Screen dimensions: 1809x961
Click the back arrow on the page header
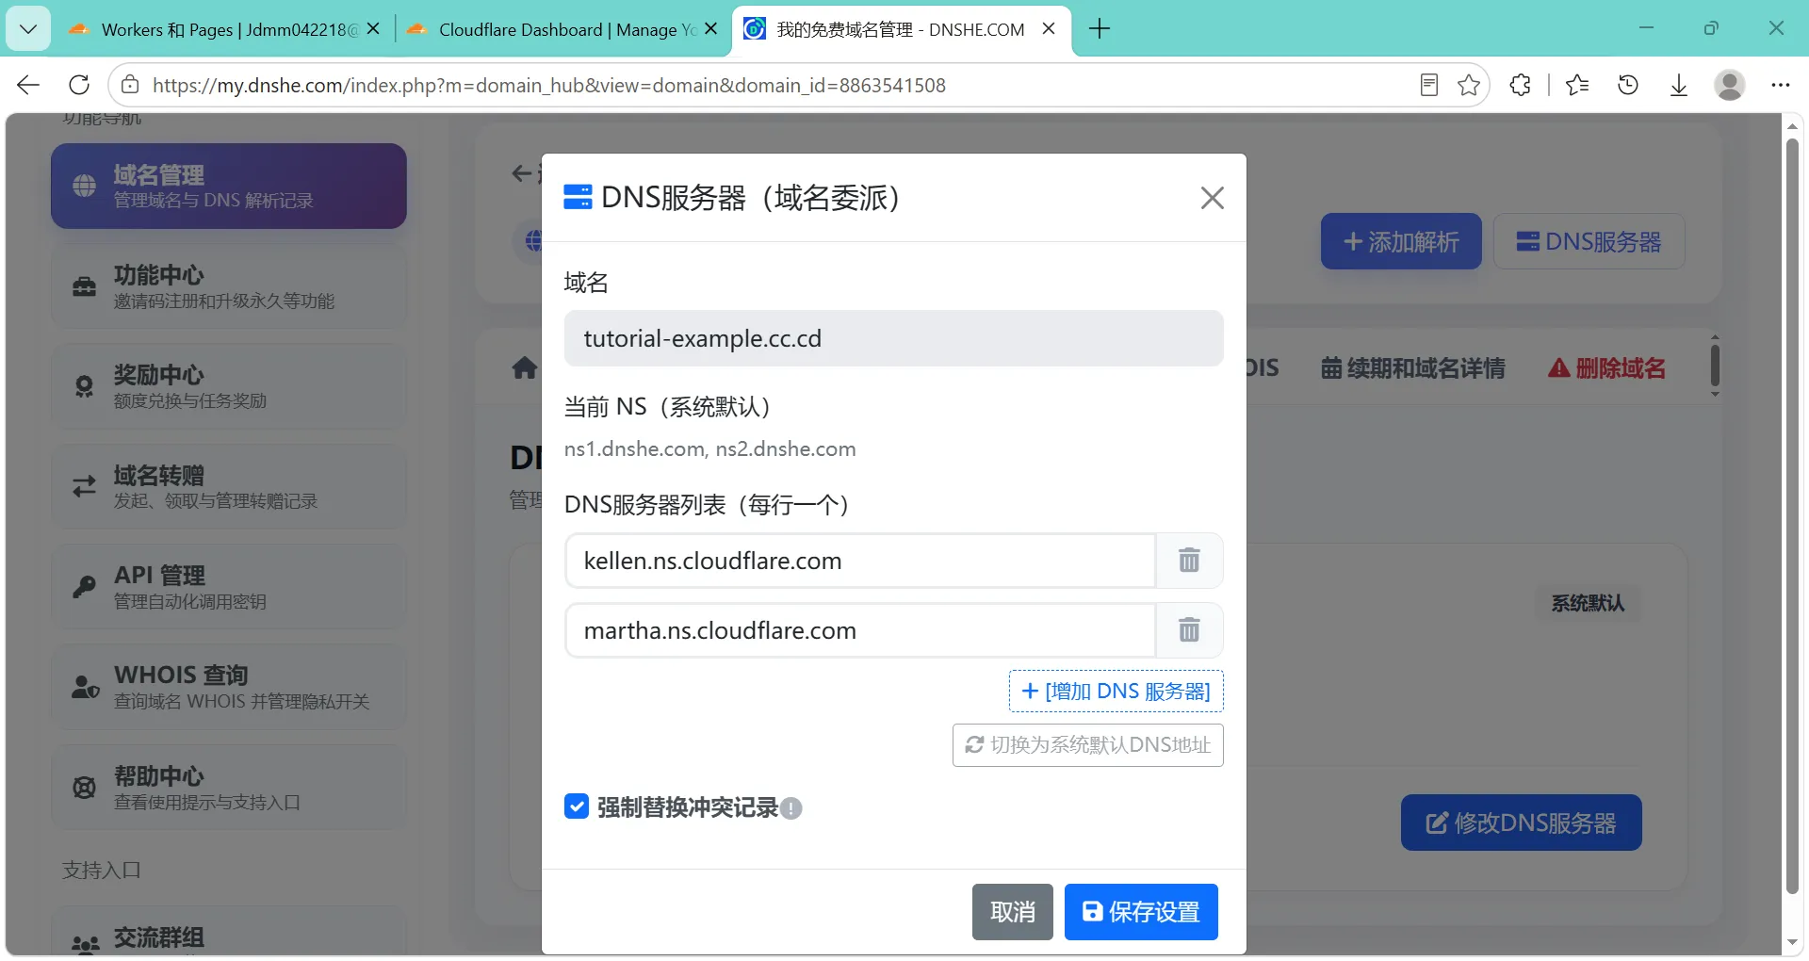tap(521, 173)
